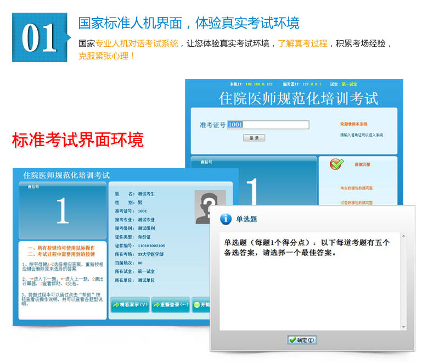
Task: Click the 登录 login button
Action: (x=254, y=137)
